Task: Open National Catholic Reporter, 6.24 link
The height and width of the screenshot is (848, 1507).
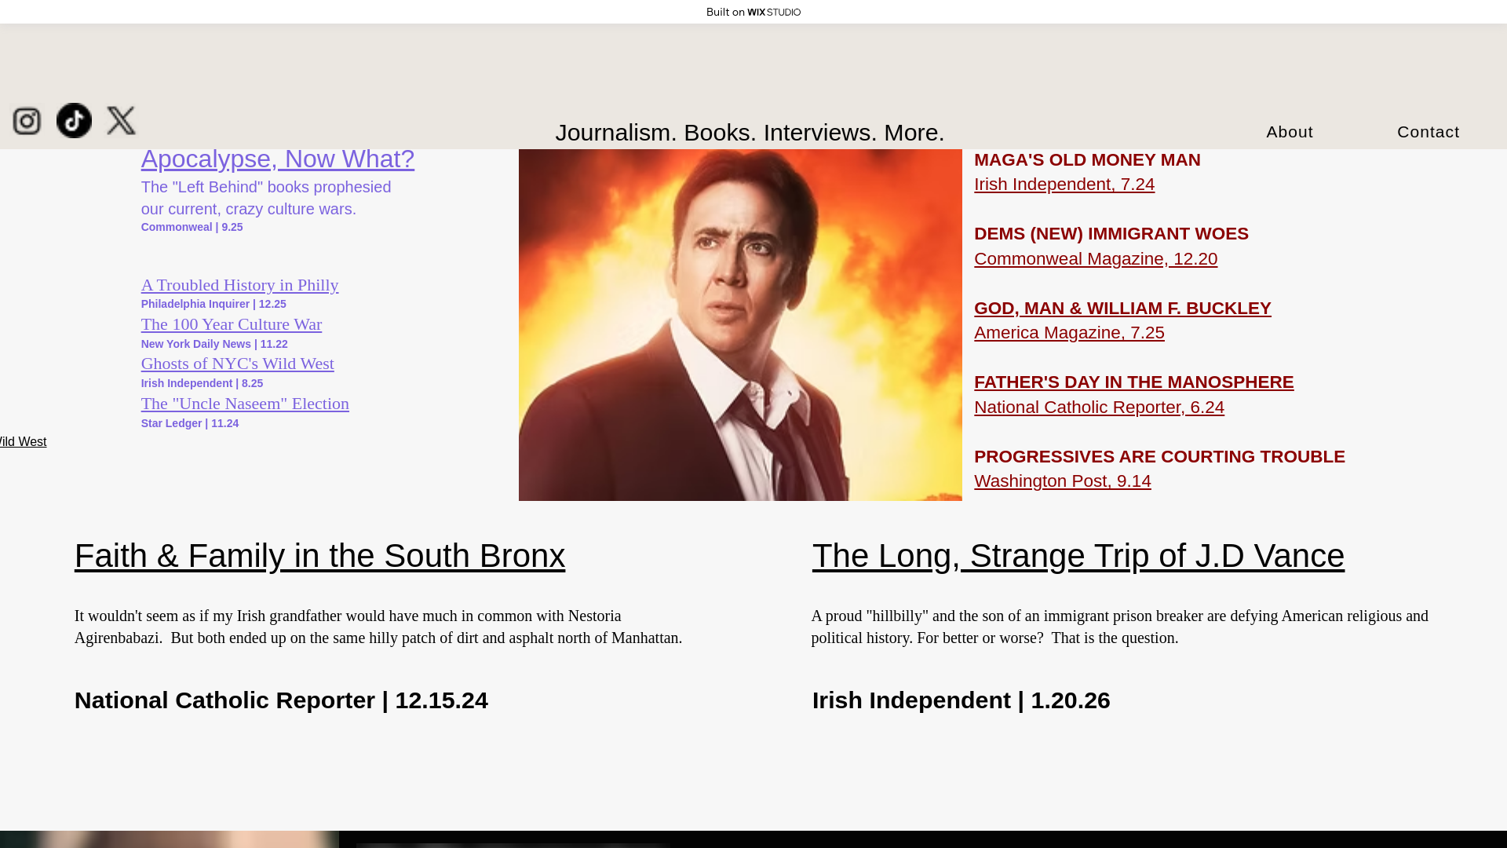Action: [x=1099, y=408]
